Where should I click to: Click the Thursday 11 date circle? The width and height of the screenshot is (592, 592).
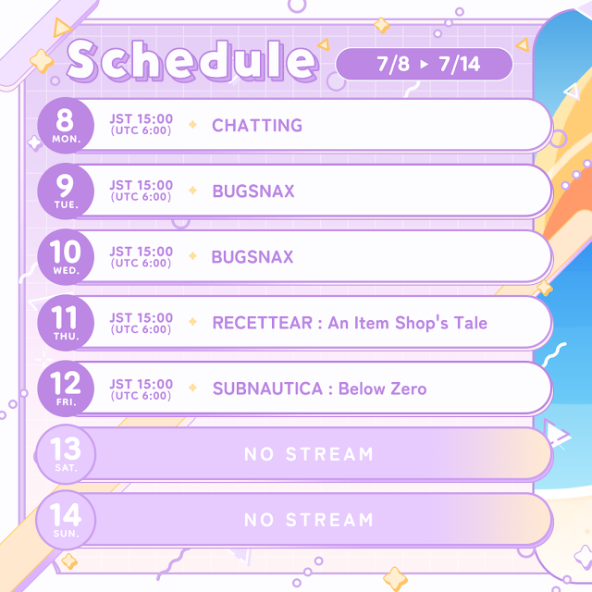tap(66, 323)
